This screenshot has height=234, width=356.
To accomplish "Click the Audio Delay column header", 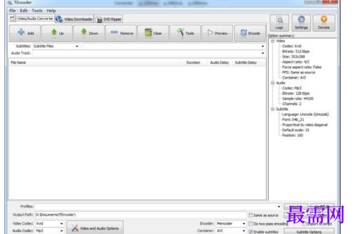I will [219, 63].
